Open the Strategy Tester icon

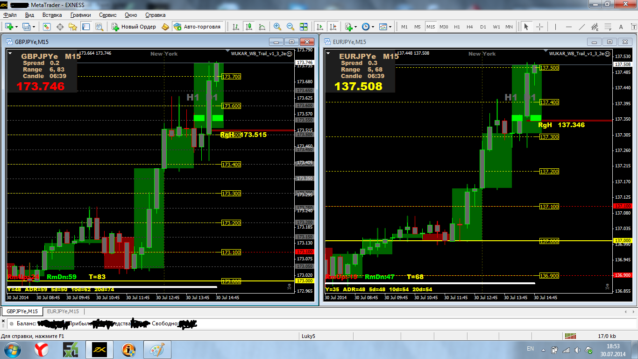(x=99, y=27)
